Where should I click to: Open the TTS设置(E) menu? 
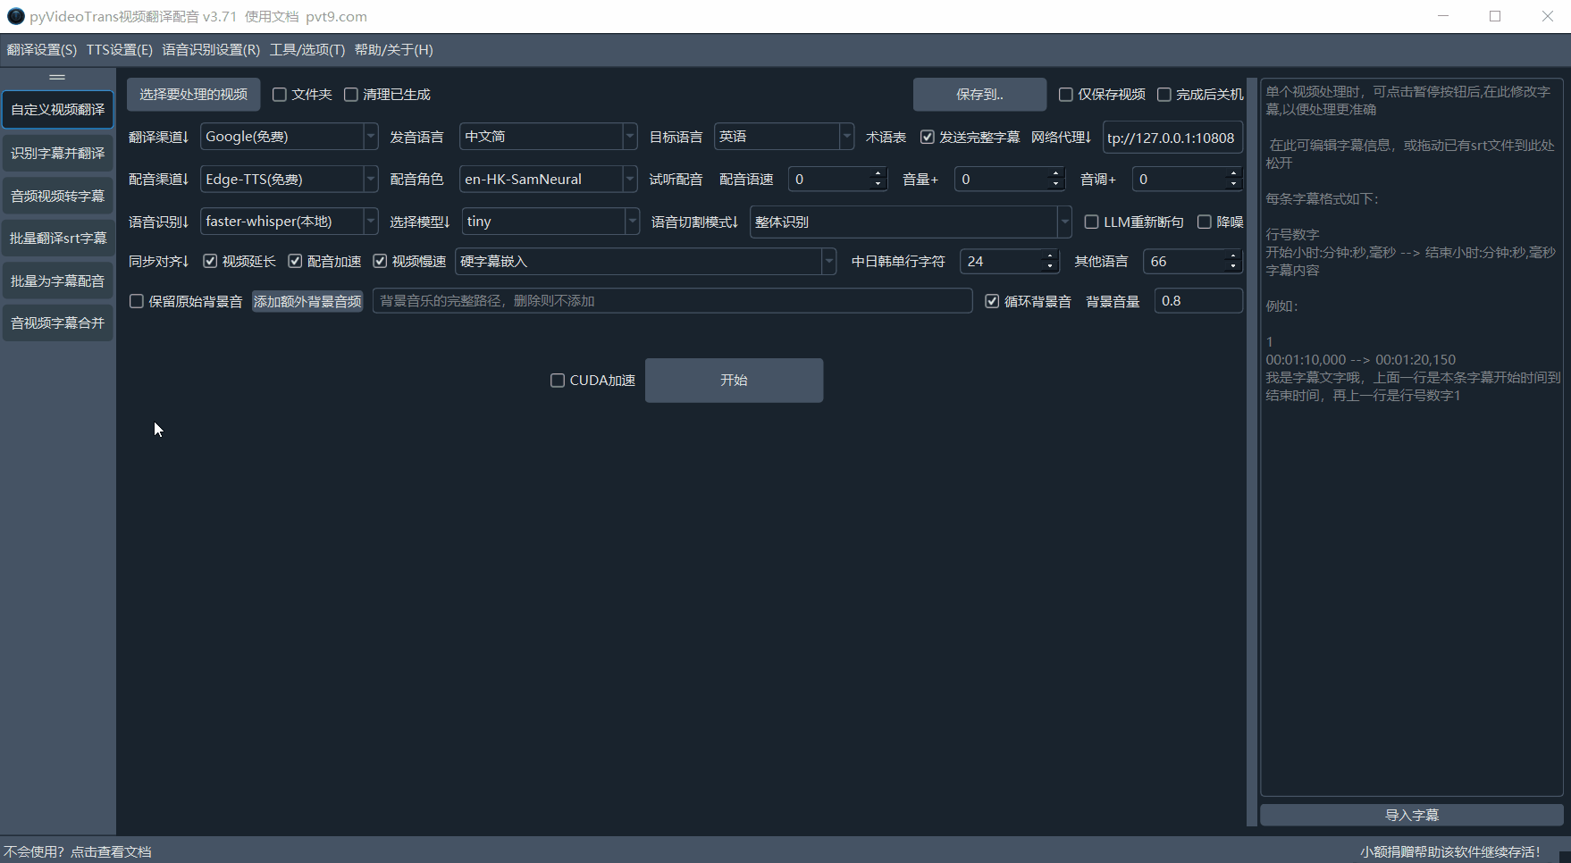(x=119, y=50)
